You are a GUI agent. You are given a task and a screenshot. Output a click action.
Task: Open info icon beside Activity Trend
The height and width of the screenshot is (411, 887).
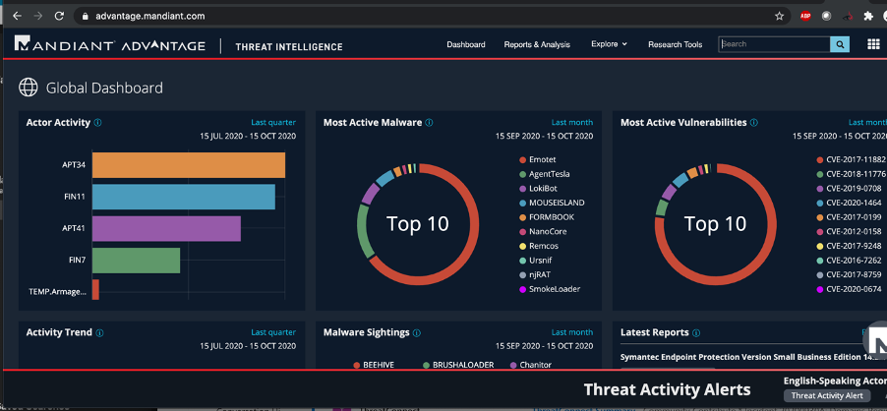click(x=99, y=332)
